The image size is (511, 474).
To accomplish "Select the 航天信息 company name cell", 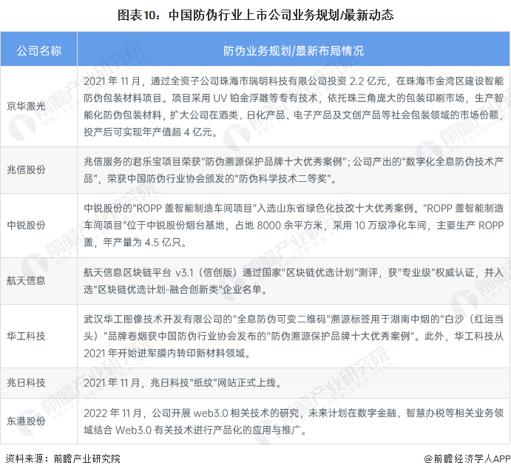I will click(38, 280).
